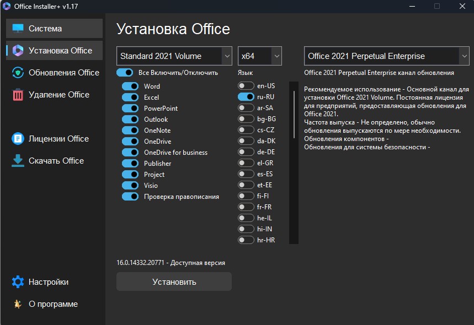Enable the bg-BG language switch

[246, 119]
